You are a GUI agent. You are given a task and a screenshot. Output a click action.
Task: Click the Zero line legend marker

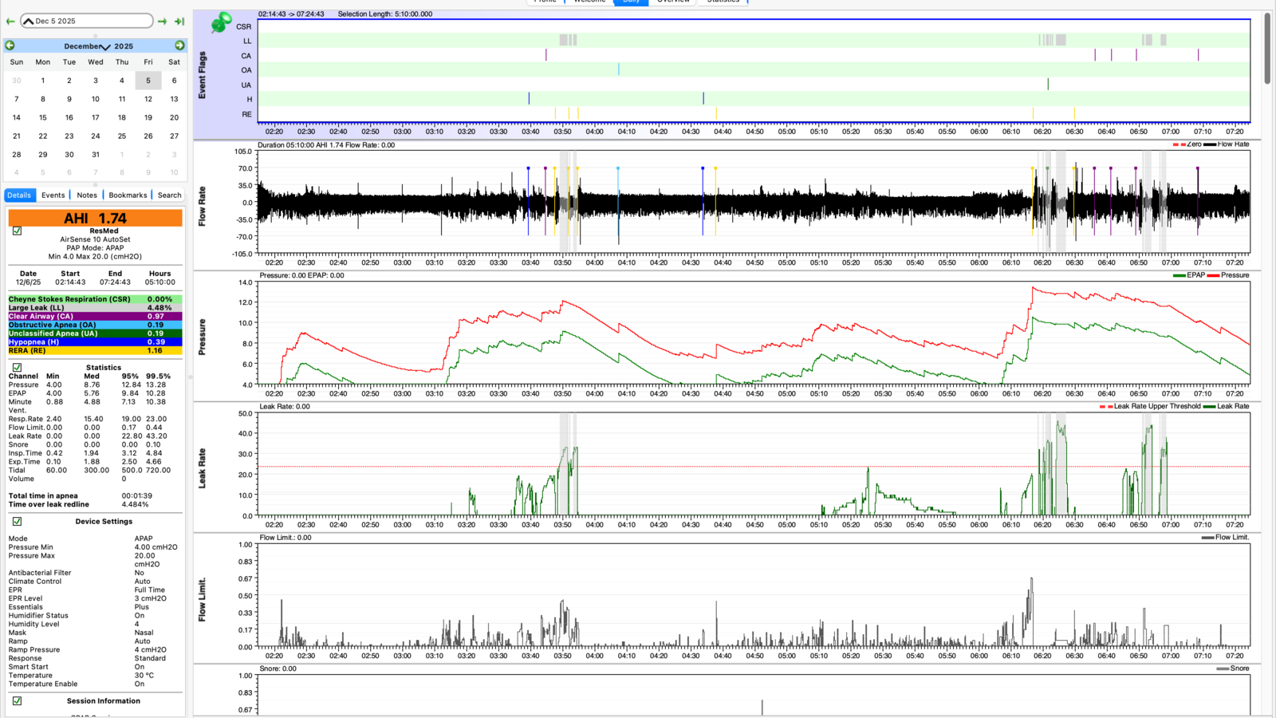(x=1179, y=144)
